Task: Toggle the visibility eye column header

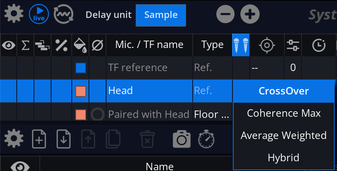Action: point(8,45)
